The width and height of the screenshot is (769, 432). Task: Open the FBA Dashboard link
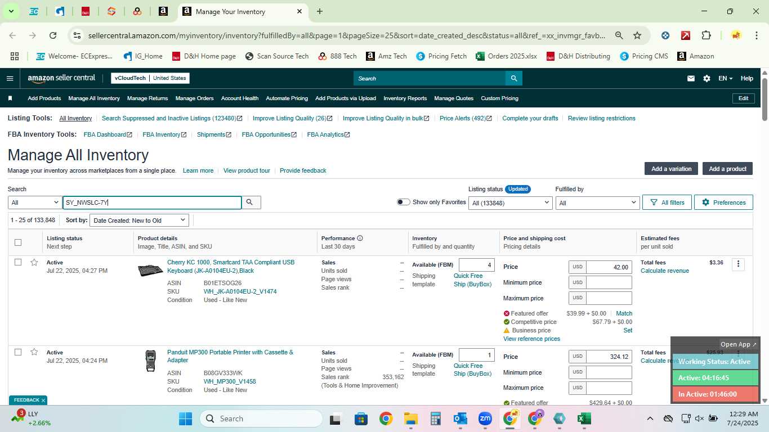(x=108, y=134)
